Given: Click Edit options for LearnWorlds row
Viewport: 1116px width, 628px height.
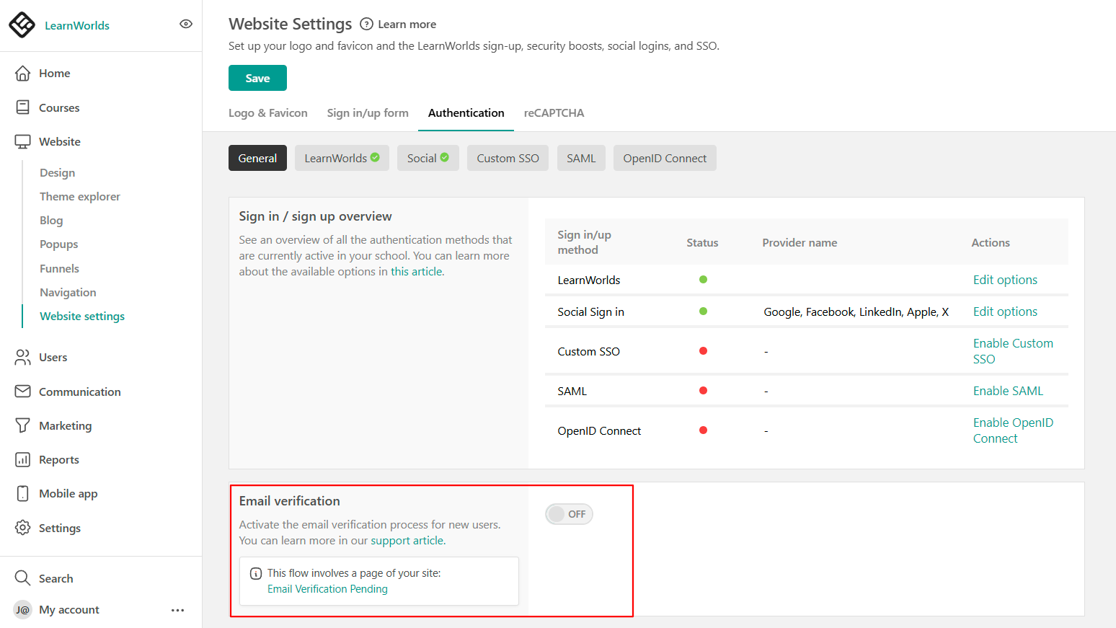Looking at the screenshot, I should pos(1005,280).
